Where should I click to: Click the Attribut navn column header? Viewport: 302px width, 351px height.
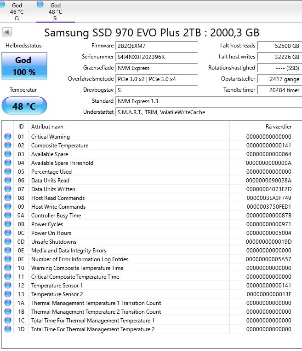129,127
